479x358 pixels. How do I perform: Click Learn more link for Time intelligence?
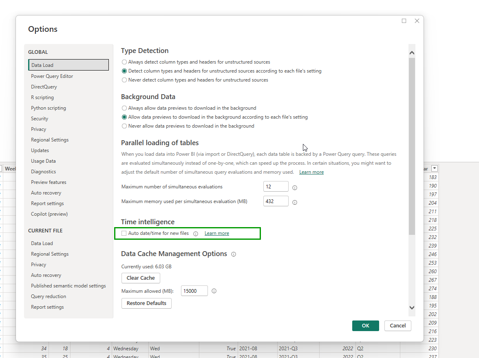(216, 233)
